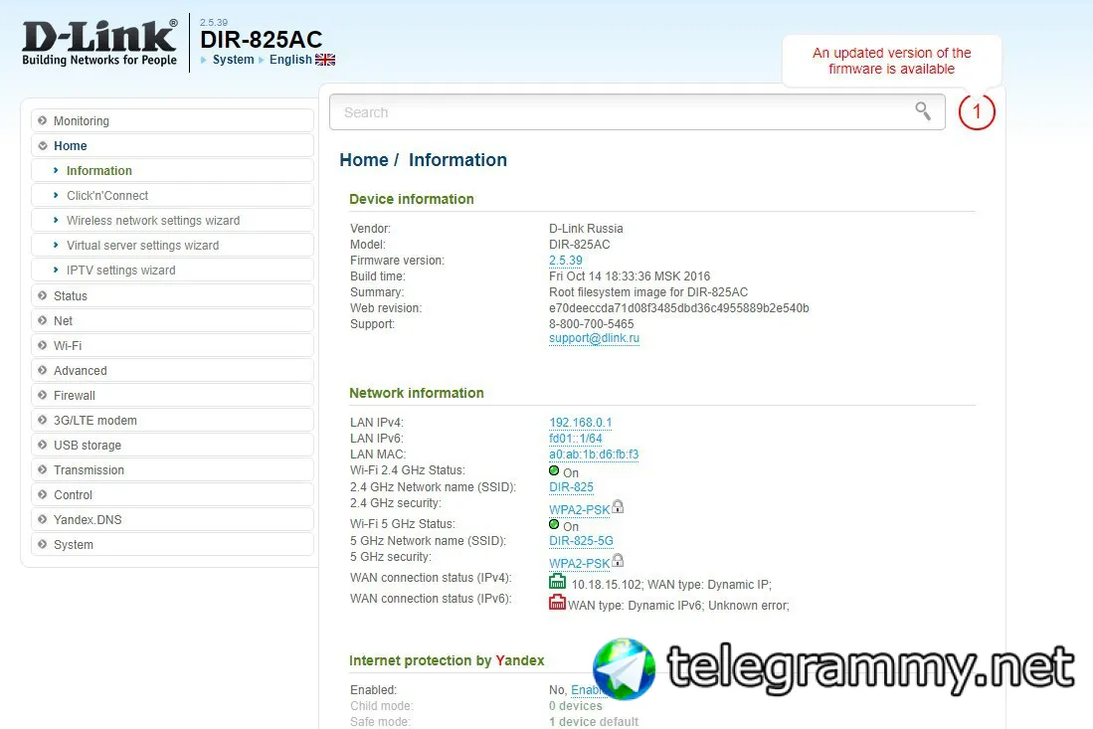Viewport: 1093px width, 729px height.
Task: Click the UK flag language icon
Action: 325,60
